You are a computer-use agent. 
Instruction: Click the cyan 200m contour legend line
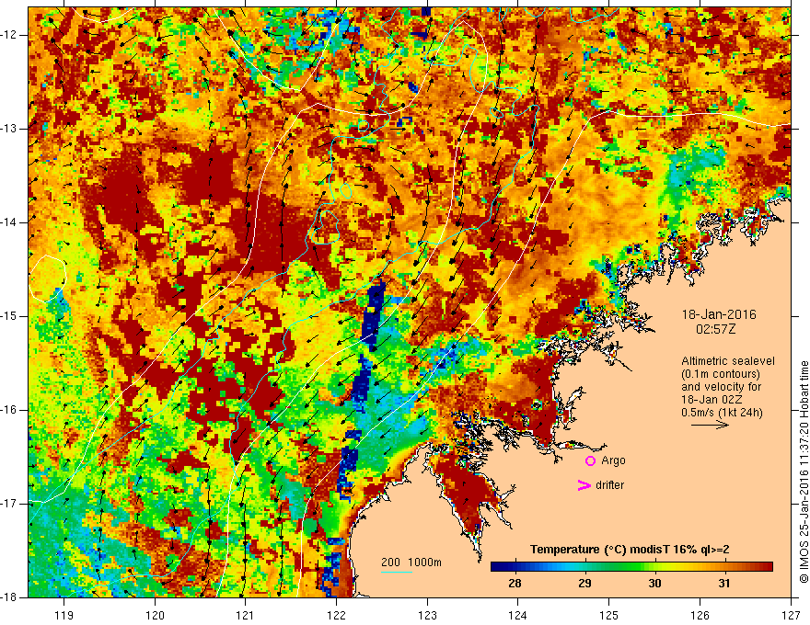396,573
